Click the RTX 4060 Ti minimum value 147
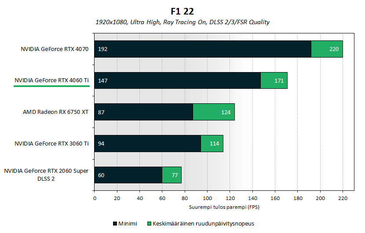Image resolution: width=365 pixels, height=233 pixels. (102, 81)
